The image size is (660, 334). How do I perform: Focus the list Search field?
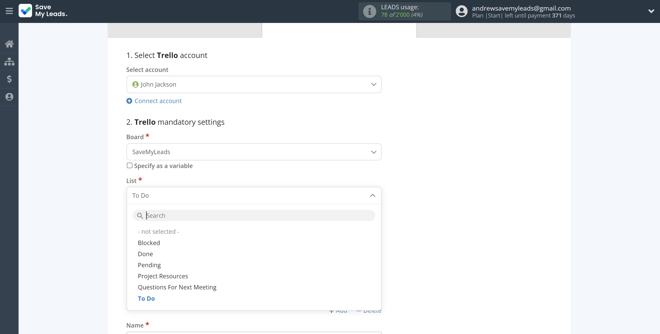click(254, 215)
